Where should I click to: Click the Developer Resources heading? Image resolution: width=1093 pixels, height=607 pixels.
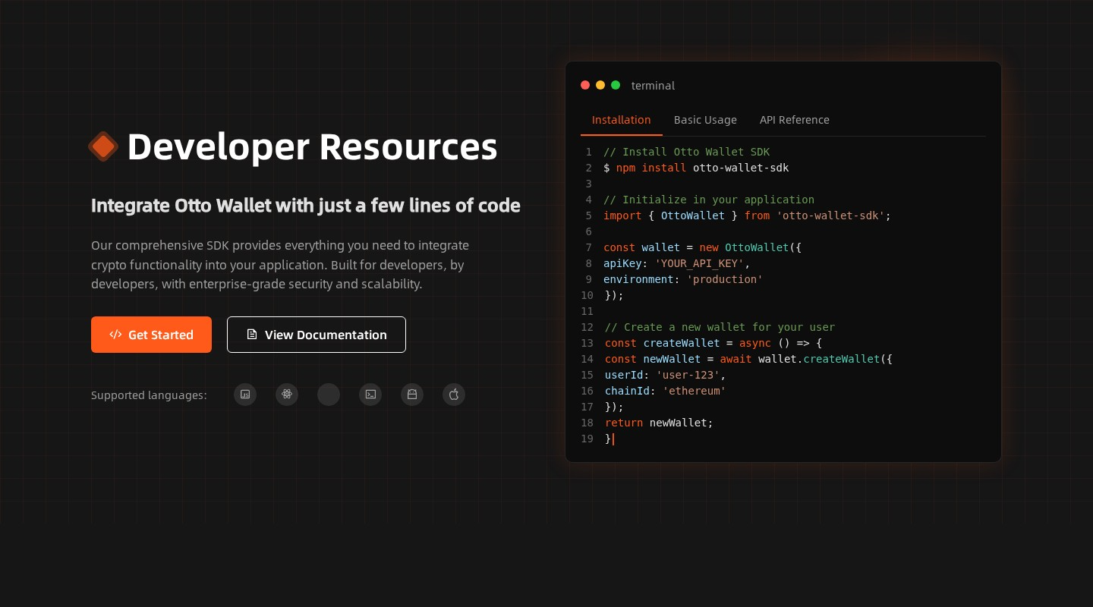pos(312,146)
